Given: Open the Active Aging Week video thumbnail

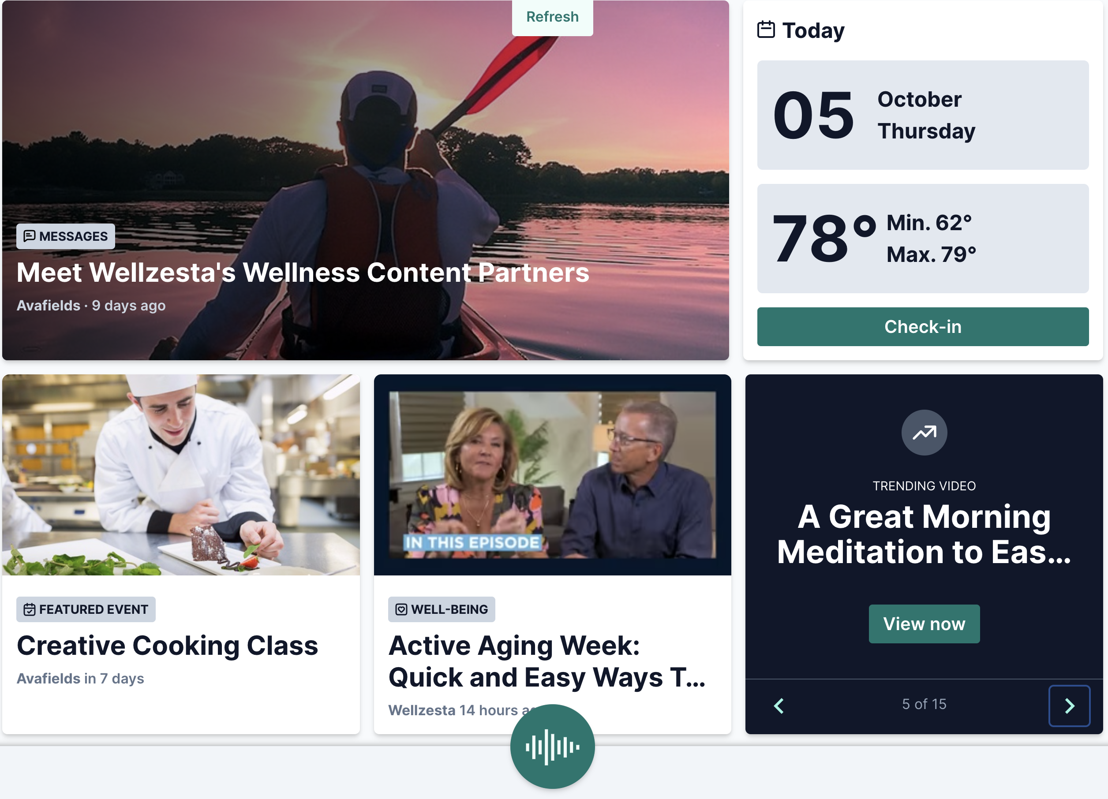Looking at the screenshot, I should pyautogui.click(x=553, y=475).
